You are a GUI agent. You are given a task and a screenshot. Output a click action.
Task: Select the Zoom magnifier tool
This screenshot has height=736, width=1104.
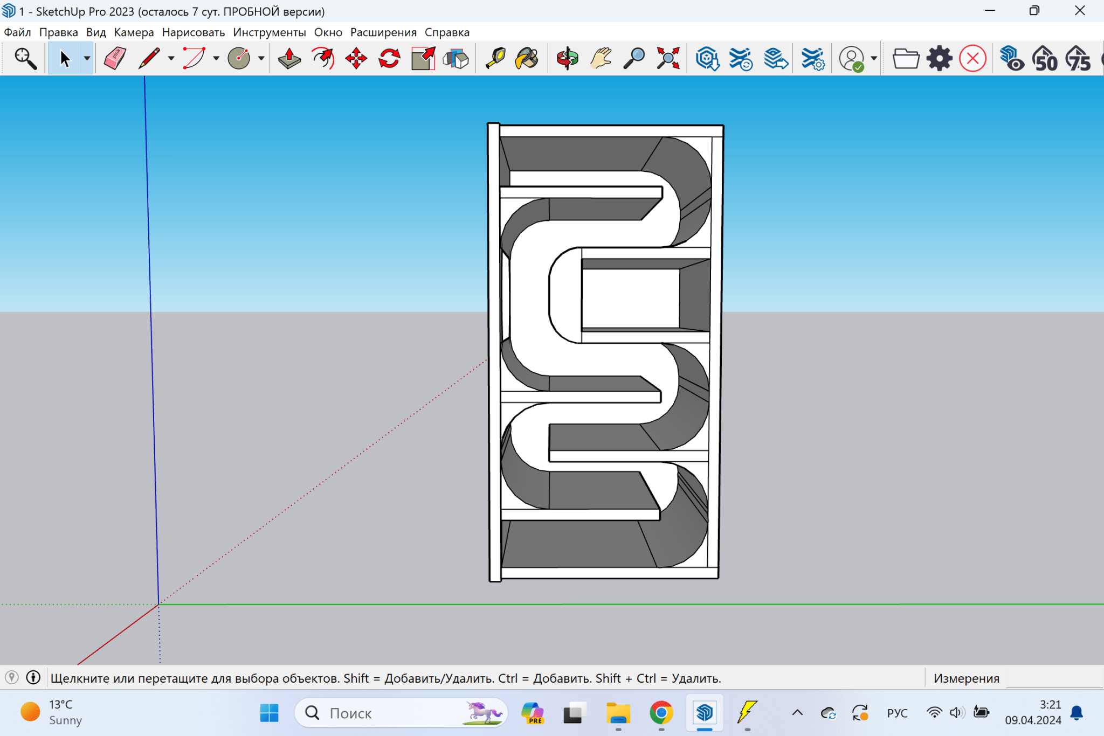(634, 59)
